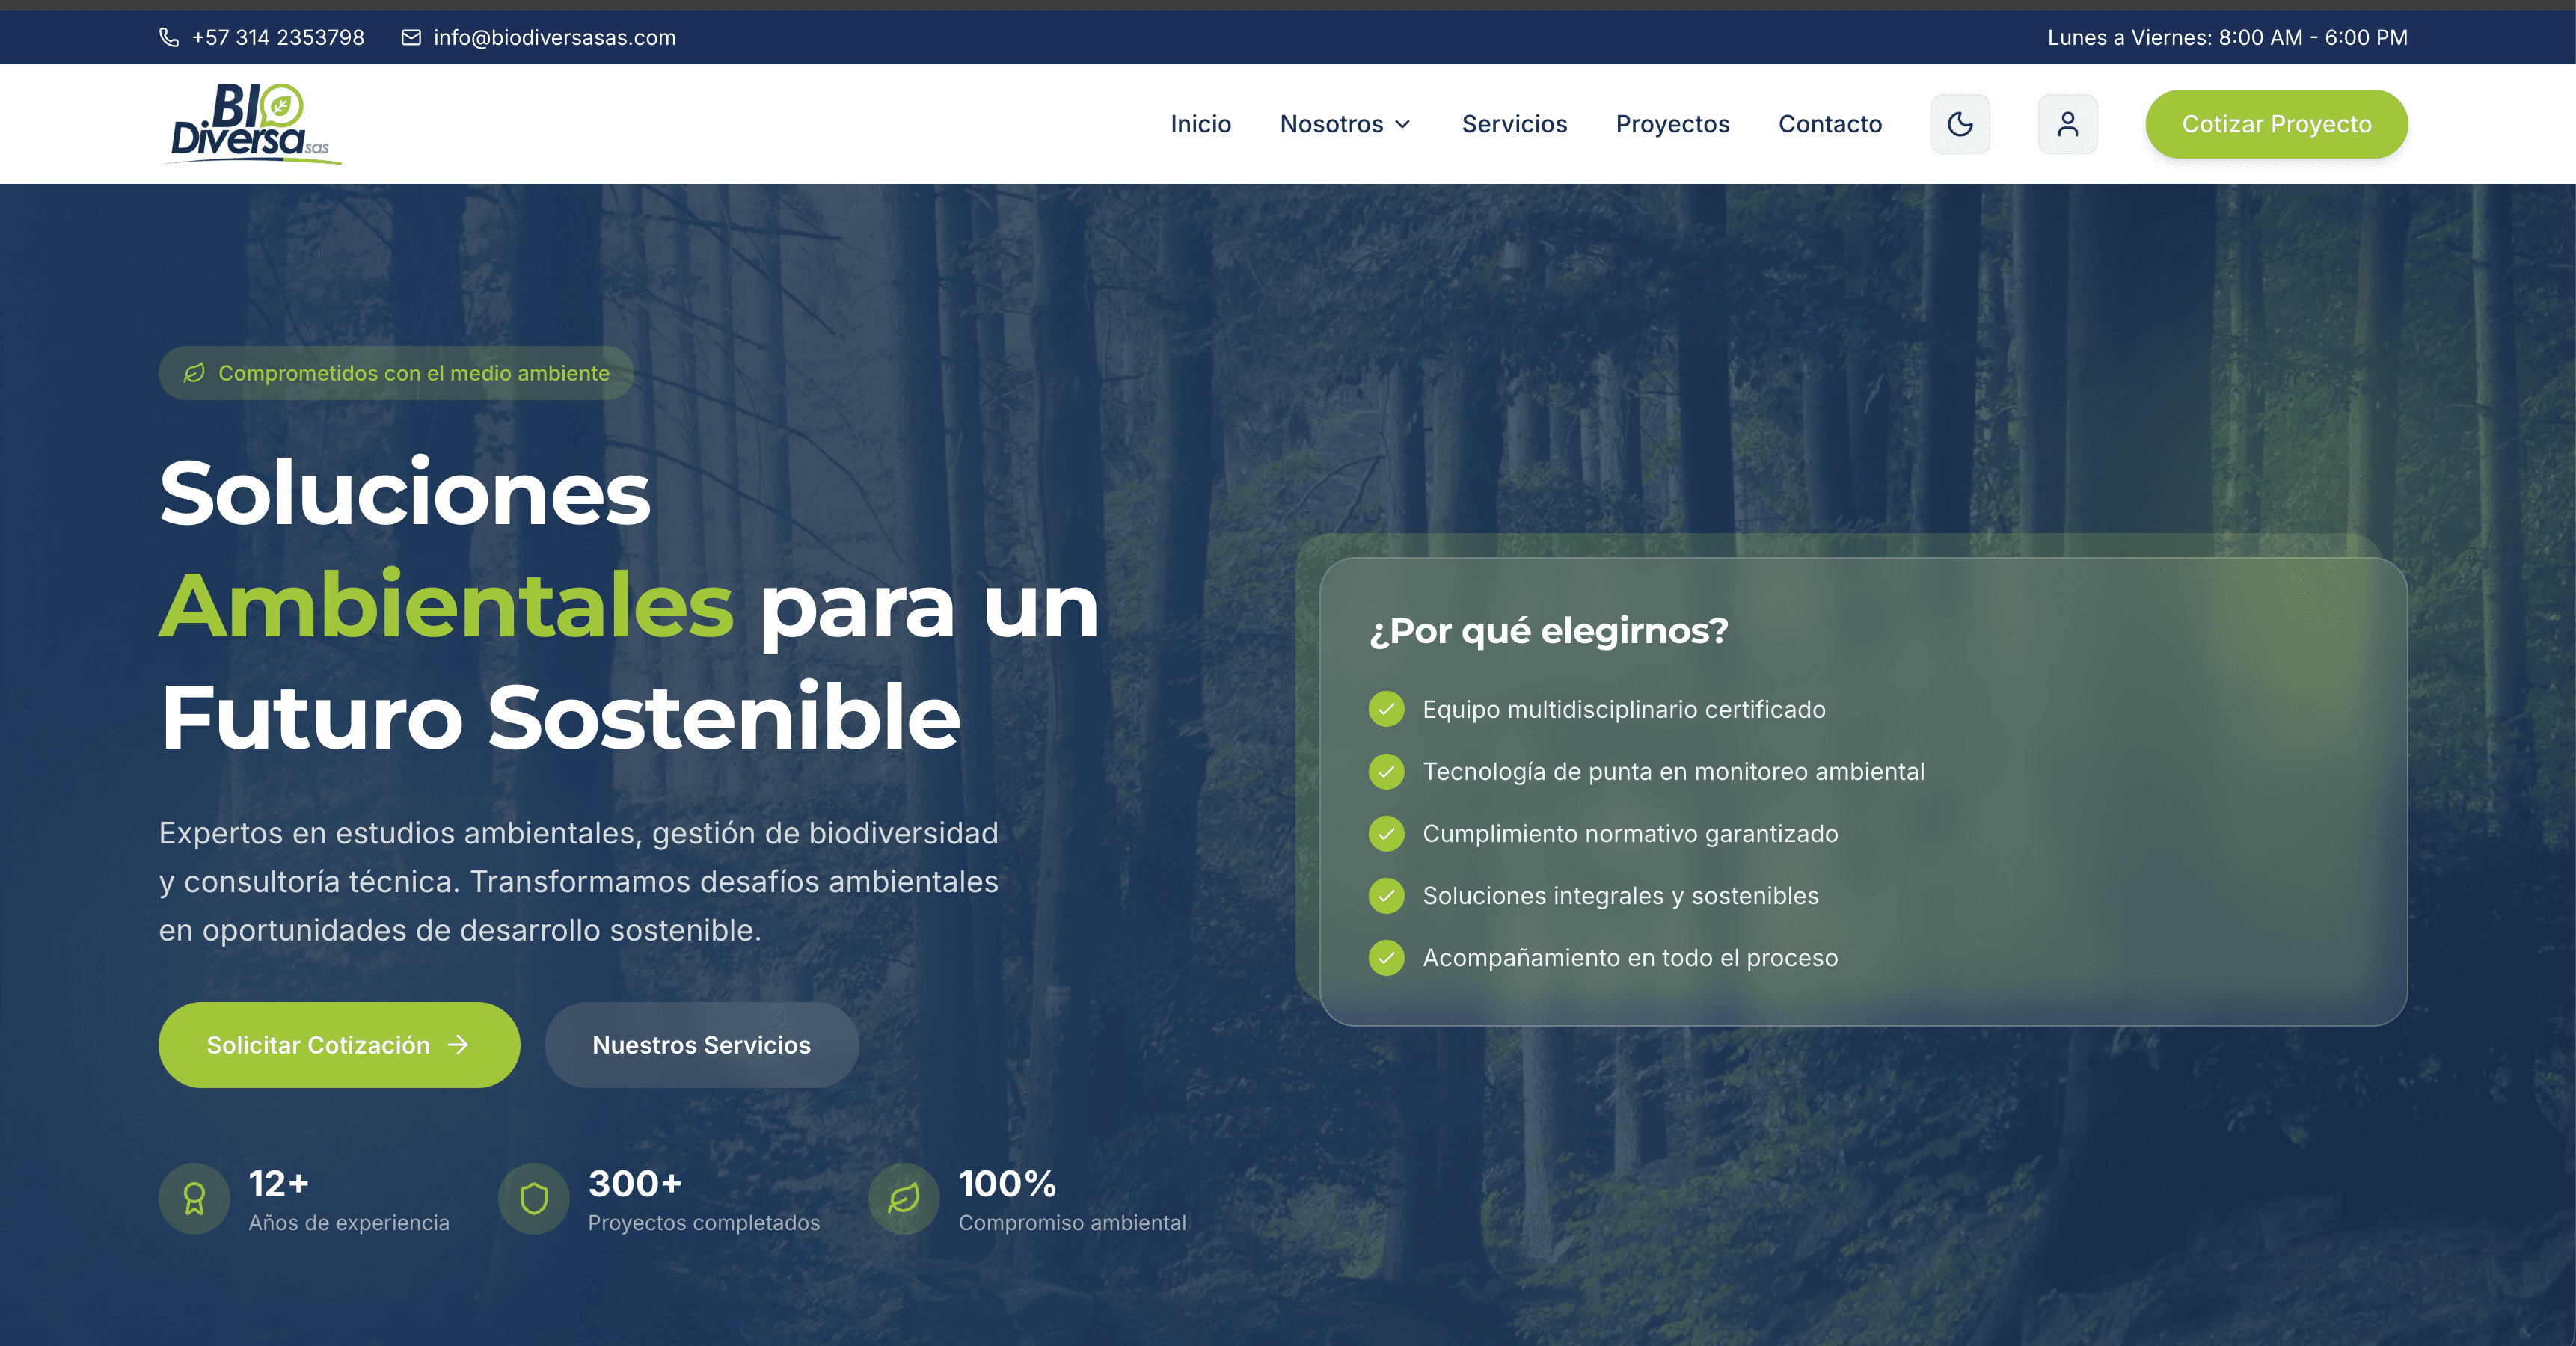This screenshot has height=1346, width=2576.
Task: Click the chevron next to Nosotros
Action: pyautogui.click(x=1403, y=125)
